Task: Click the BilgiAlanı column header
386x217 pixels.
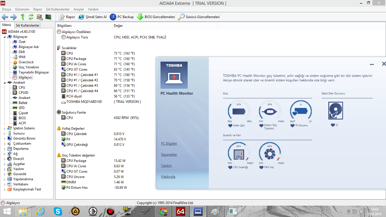Action: click(84, 26)
